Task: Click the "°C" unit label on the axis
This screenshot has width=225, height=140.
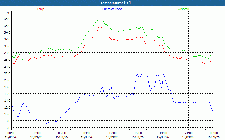Action: point(9,13)
